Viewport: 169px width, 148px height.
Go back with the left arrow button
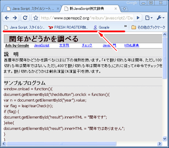pos(7,18)
